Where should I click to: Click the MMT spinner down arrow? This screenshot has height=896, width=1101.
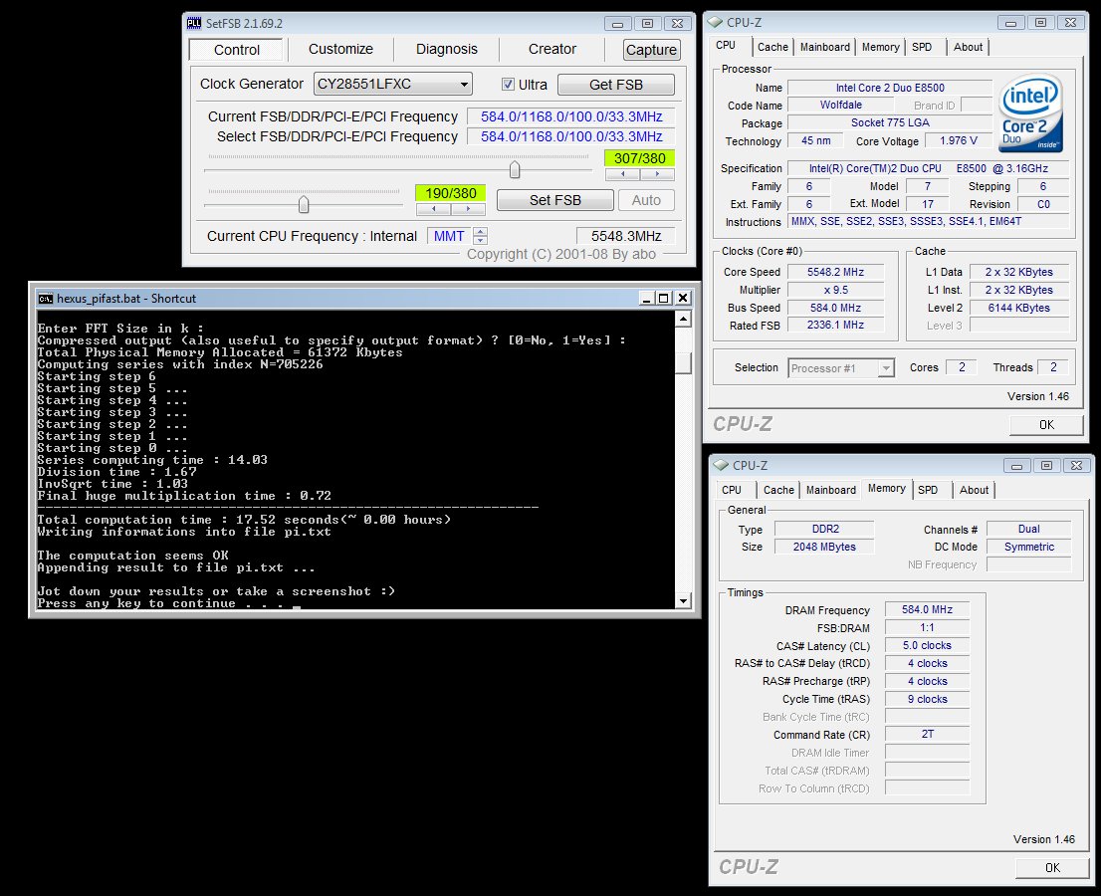point(480,240)
